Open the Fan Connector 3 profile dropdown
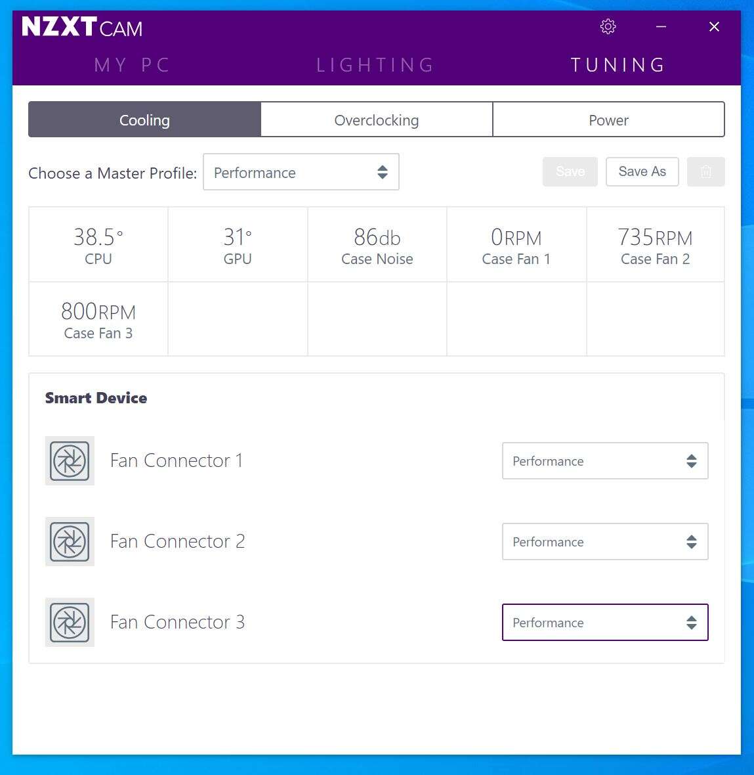Image resolution: width=754 pixels, height=775 pixels. 604,622
